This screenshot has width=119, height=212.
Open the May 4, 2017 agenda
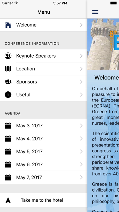(44, 139)
